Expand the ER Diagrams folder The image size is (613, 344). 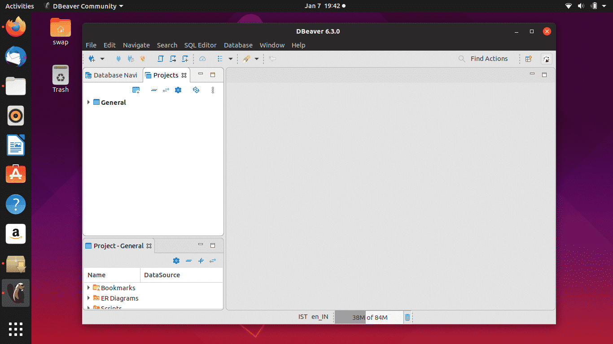[88, 298]
